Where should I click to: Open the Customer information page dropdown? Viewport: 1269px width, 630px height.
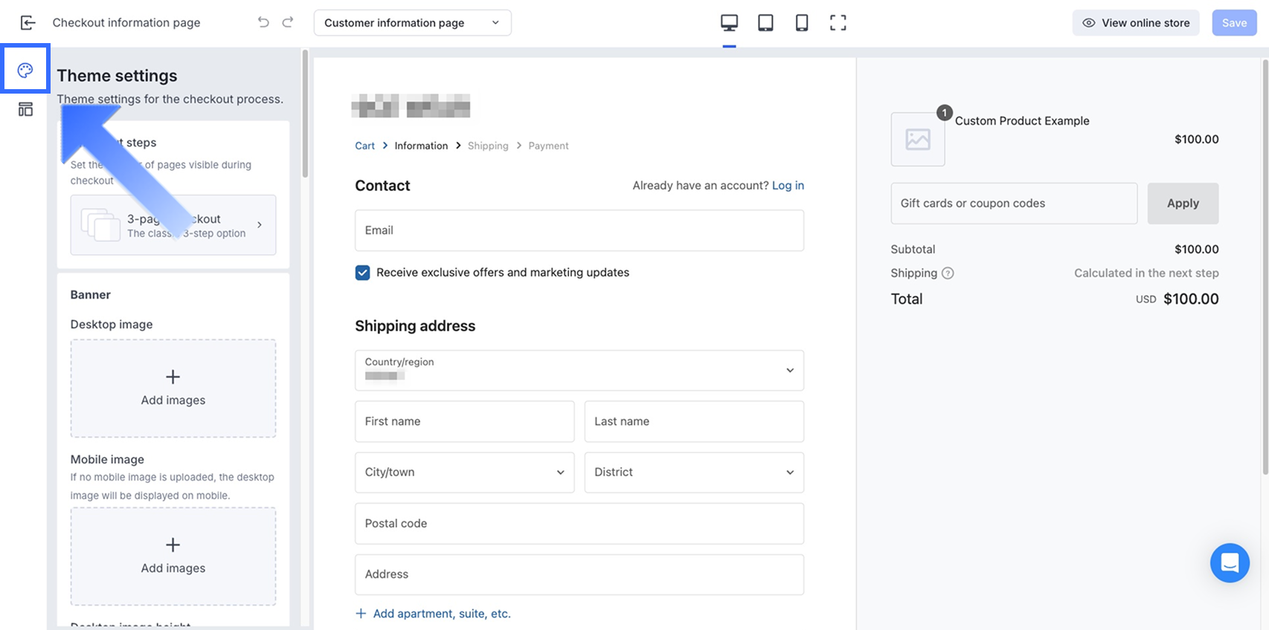tap(412, 23)
